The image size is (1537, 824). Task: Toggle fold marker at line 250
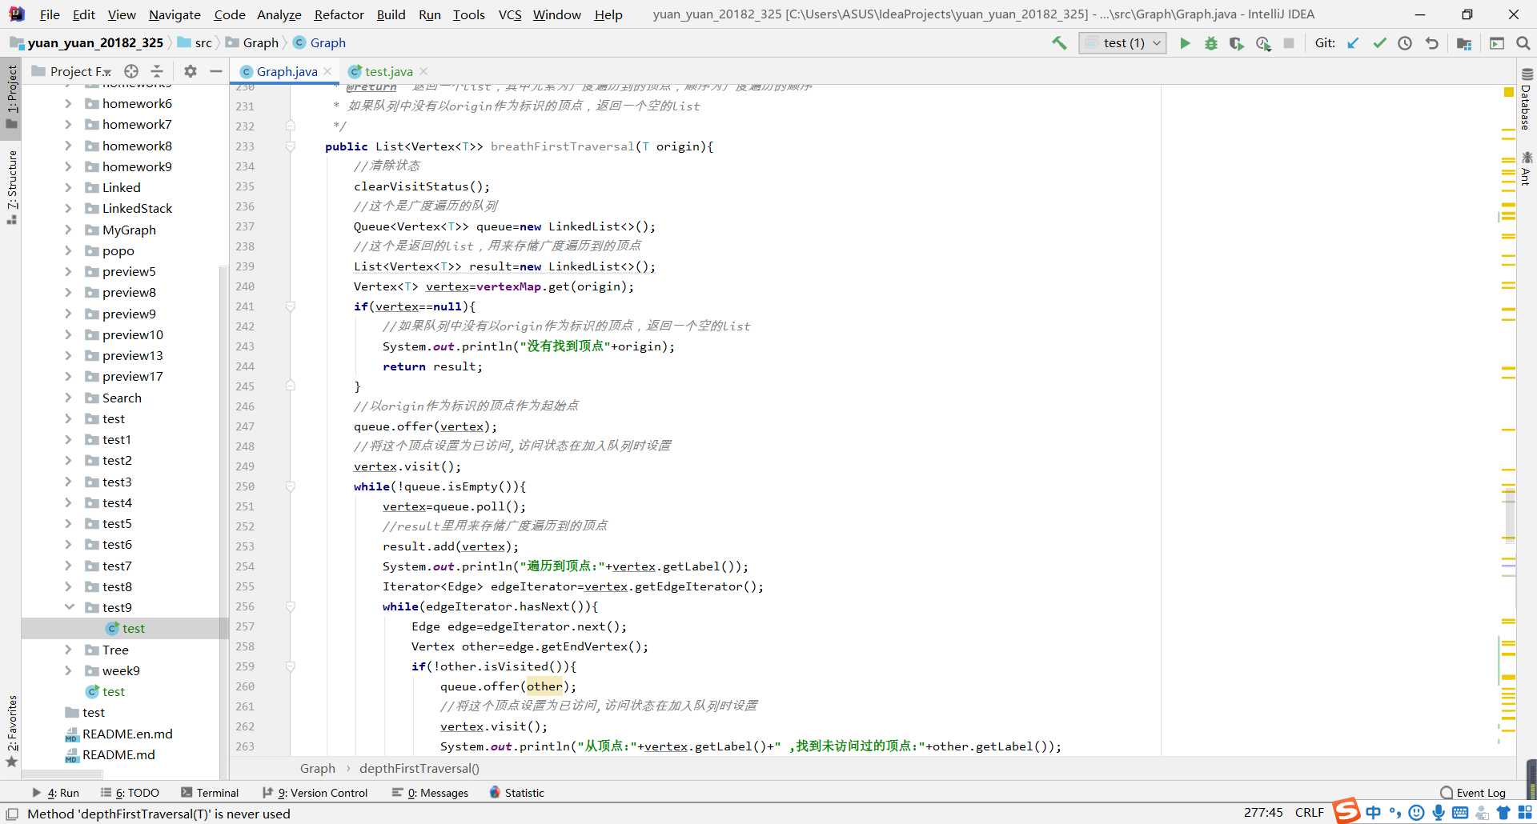[291, 486]
